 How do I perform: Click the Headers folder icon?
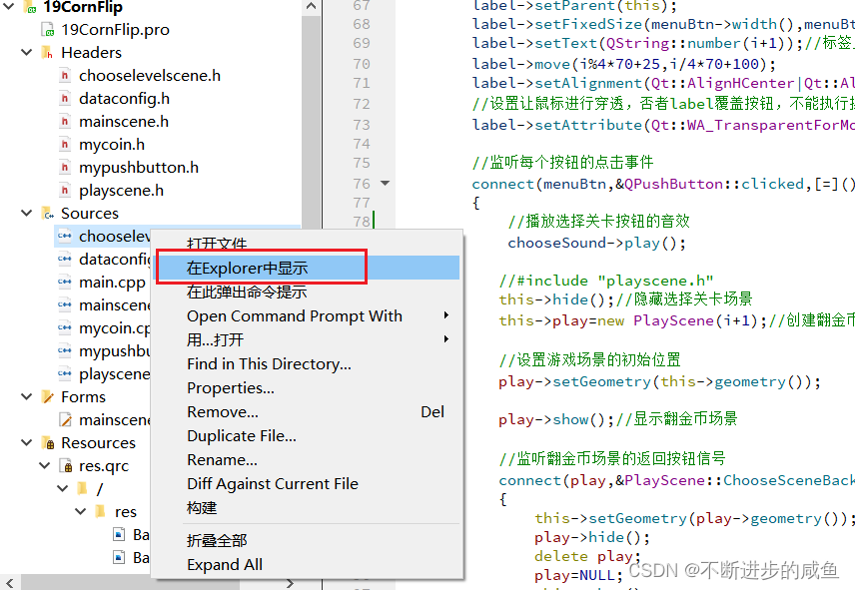tap(47, 53)
